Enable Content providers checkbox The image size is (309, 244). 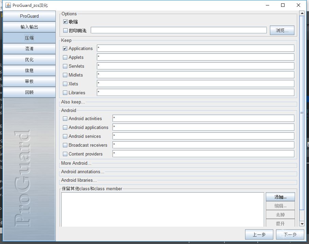coord(65,154)
